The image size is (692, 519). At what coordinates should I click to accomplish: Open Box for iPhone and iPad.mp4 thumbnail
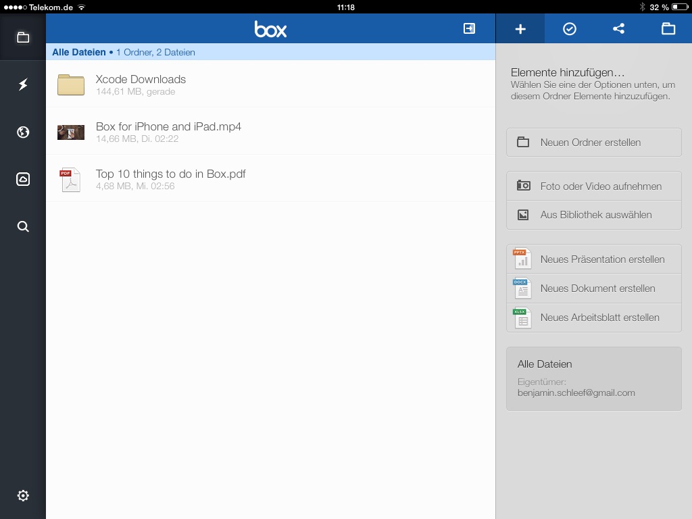pyautogui.click(x=71, y=132)
